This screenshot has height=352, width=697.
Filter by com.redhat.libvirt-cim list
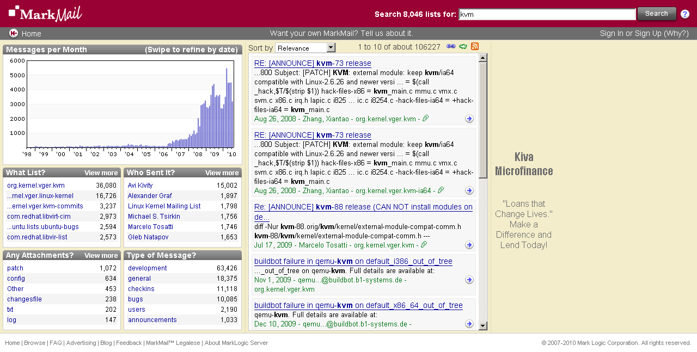point(39,217)
